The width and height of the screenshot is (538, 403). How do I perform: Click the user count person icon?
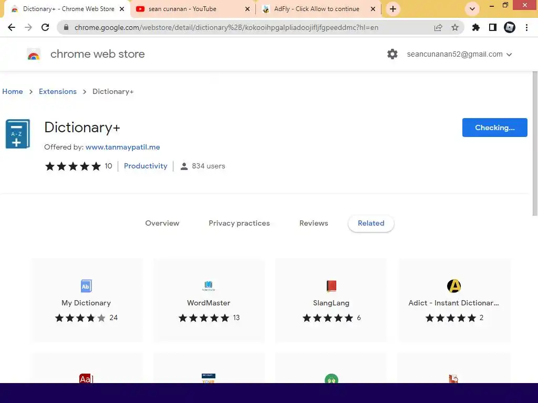[x=184, y=166]
